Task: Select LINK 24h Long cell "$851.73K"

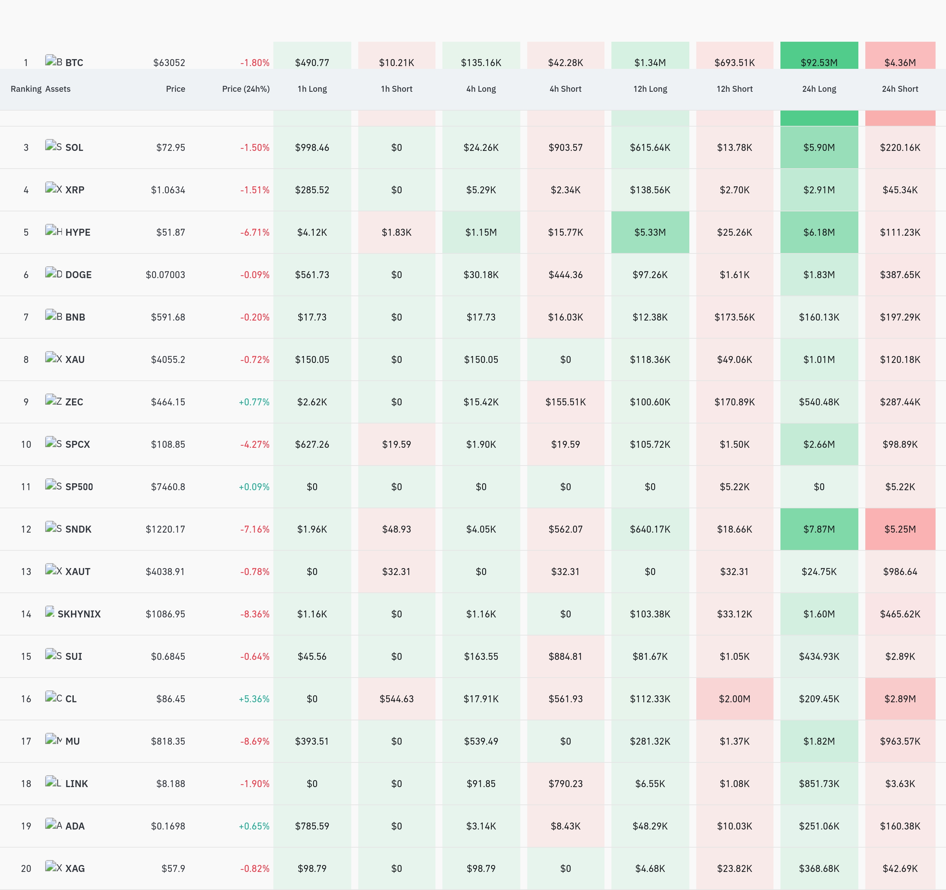Action: [x=819, y=784]
